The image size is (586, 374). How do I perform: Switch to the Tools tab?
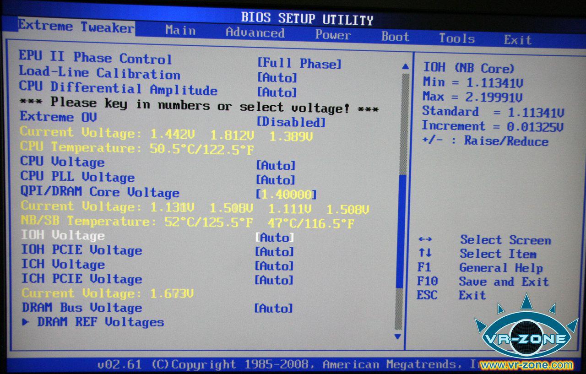[x=456, y=38]
